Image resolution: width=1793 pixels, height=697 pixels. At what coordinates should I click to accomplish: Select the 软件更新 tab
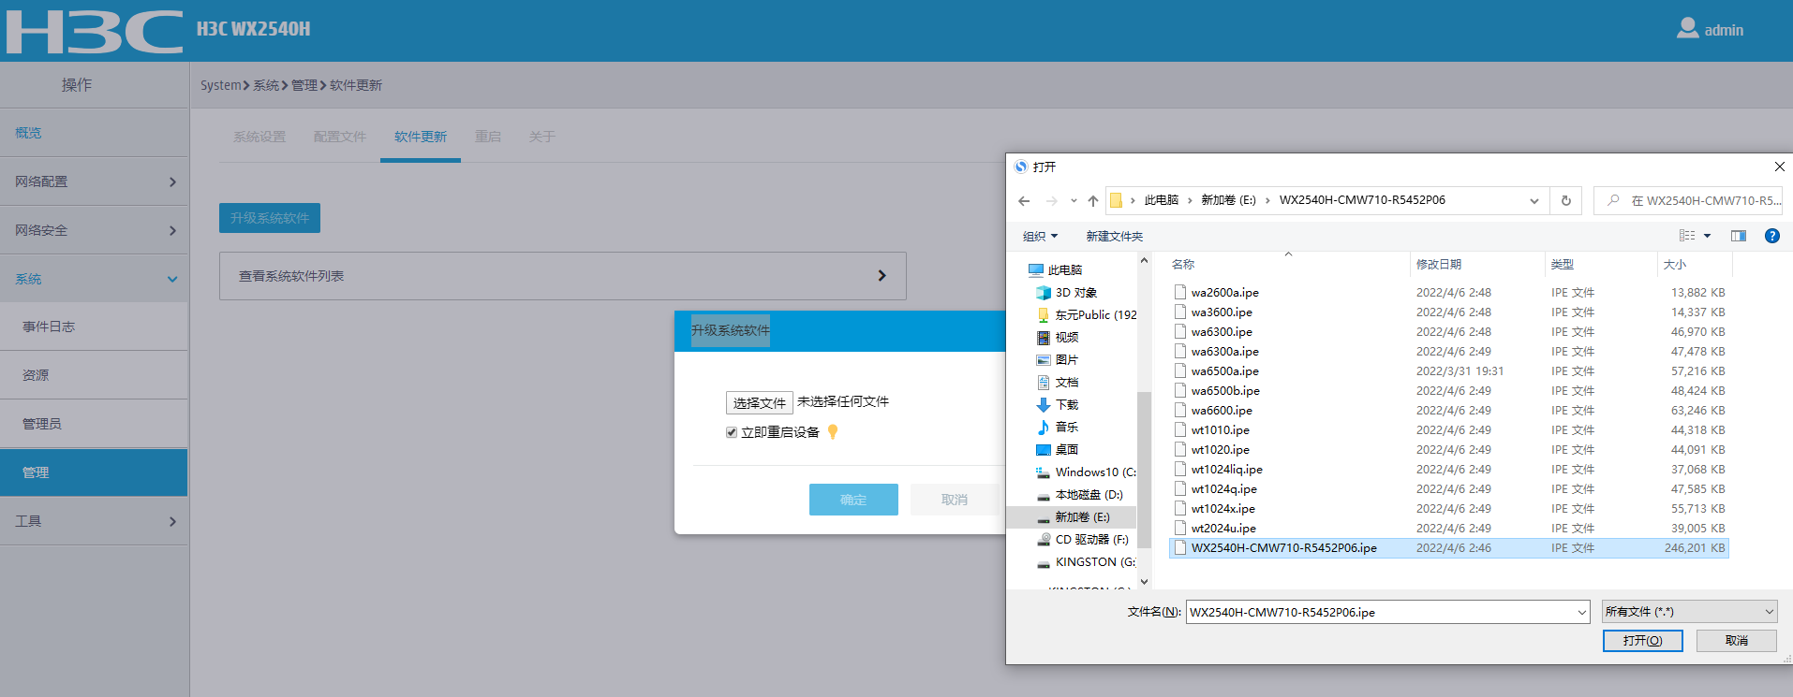421,137
